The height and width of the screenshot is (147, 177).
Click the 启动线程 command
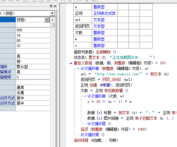point(81,141)
